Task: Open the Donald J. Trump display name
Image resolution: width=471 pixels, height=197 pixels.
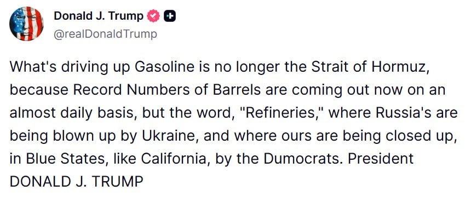Action: (x=99, y=16)
